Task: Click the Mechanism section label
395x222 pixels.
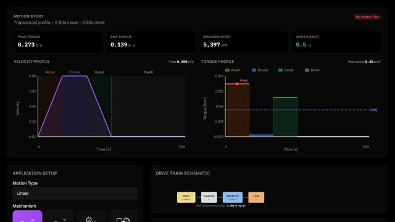Action: [24, 206]
